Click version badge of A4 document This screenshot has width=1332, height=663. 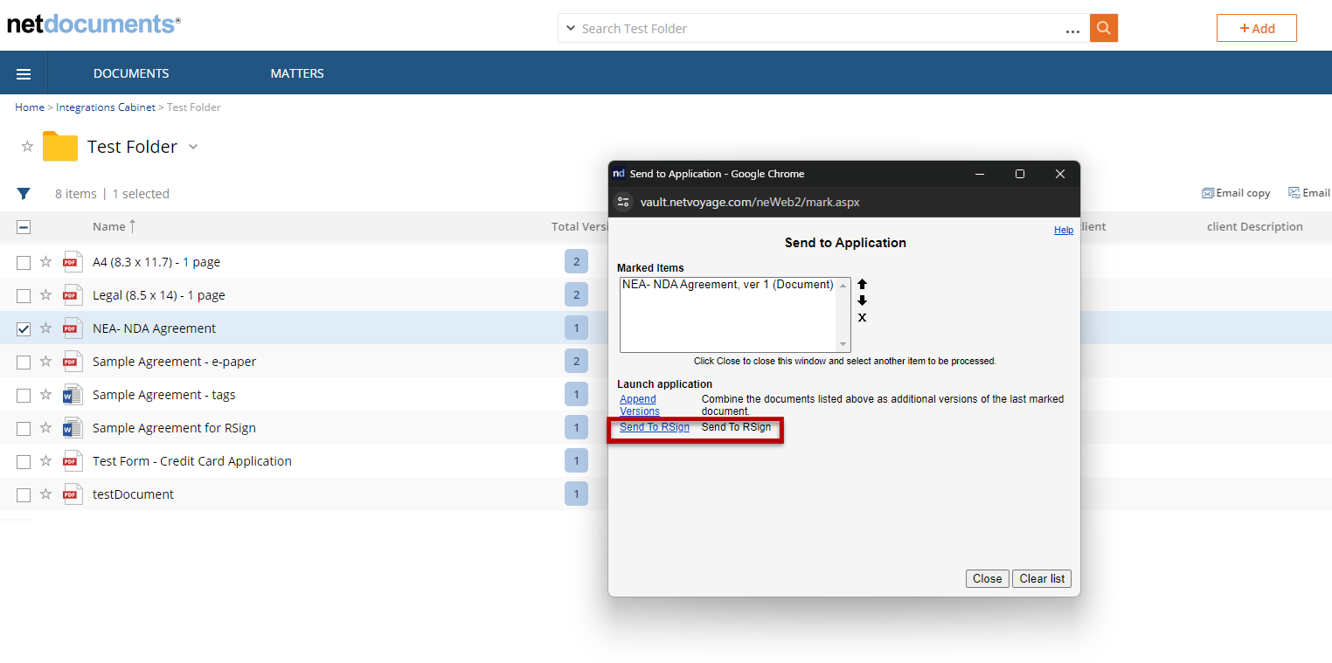pos(576,262)
